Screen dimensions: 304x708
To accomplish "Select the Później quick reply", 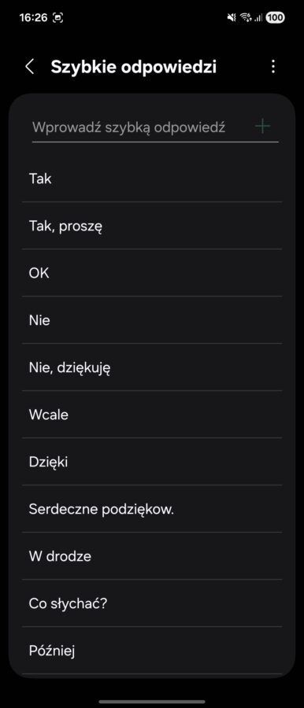I will pyautogui.click(x=152, y=651).
